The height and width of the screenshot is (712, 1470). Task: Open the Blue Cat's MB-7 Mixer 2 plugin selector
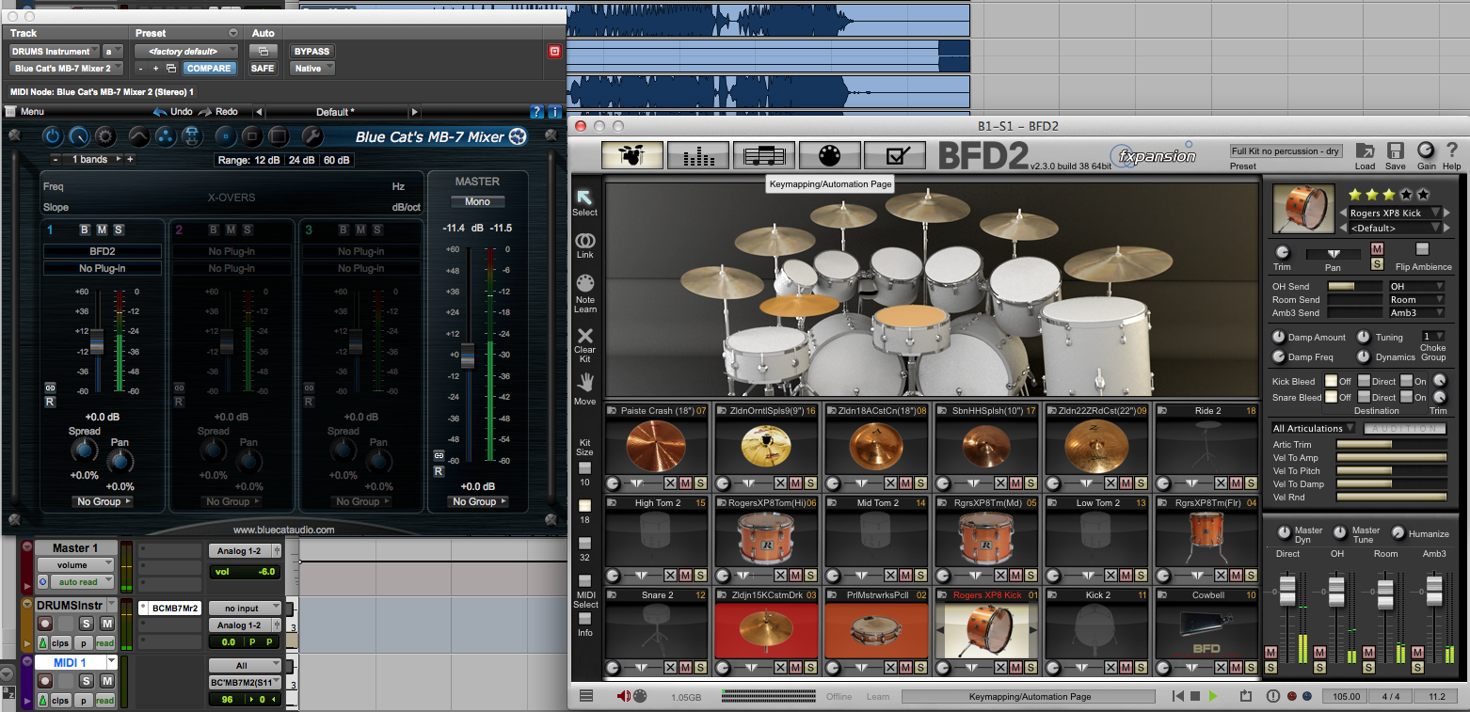66,68
